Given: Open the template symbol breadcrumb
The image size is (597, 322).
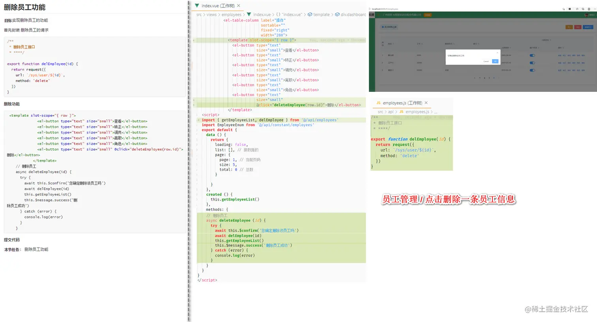Looking at the screenshot, I should (x=319, y=15).
